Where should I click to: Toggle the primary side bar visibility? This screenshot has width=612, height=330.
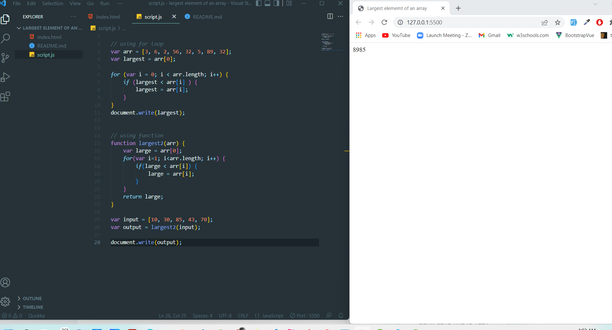[259, 3]
